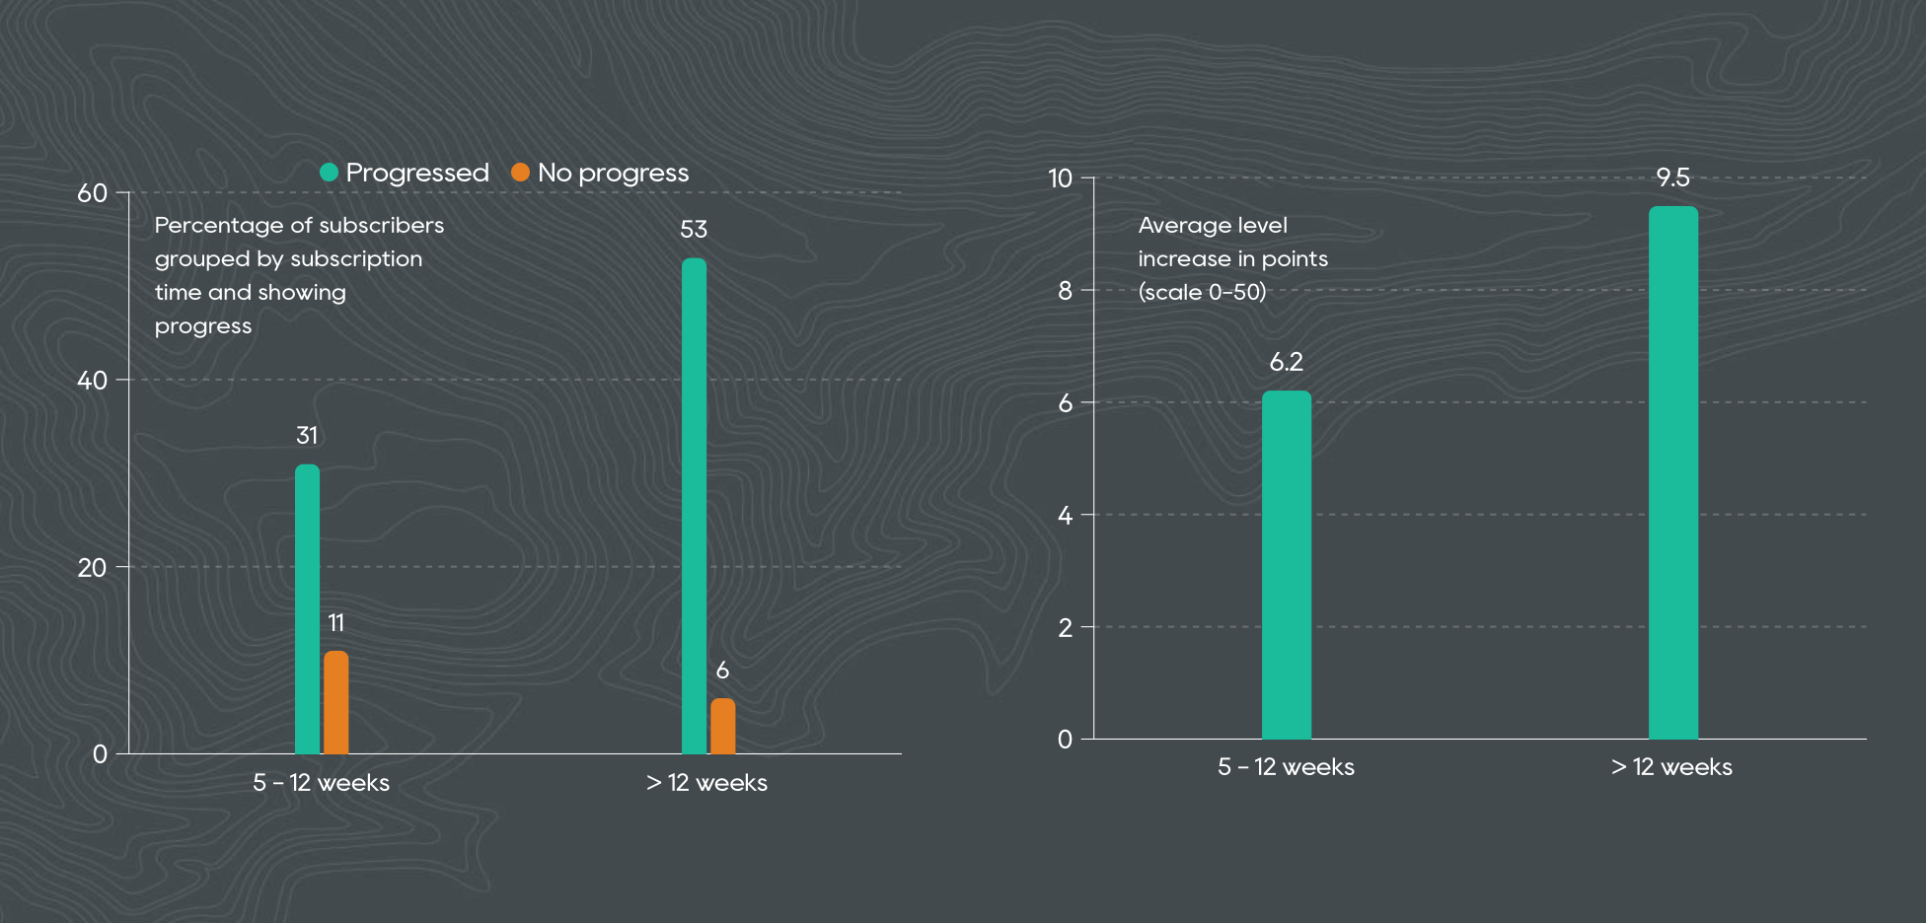Select the bar labeled 9.5
Screen dimensions: 1926x923
(1673, 472)
